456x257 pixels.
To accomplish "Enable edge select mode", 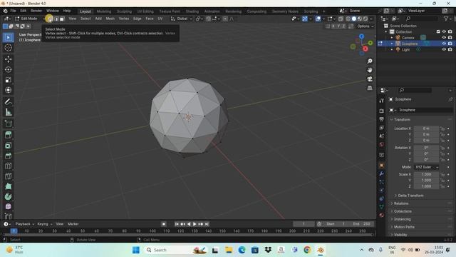I will point(56,19).
